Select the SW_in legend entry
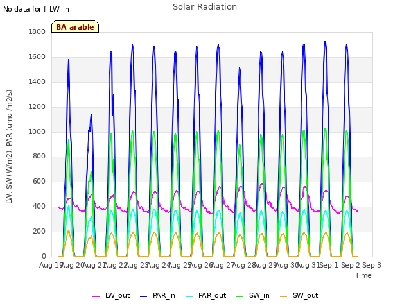The width and height of the screenshot is (411, 308). [x=253, y=296]
